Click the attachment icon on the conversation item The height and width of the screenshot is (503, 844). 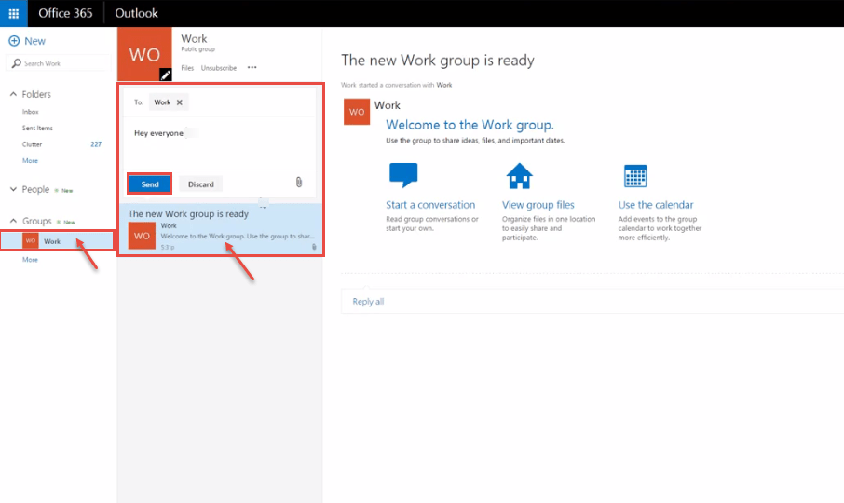(x=314, y=247)
